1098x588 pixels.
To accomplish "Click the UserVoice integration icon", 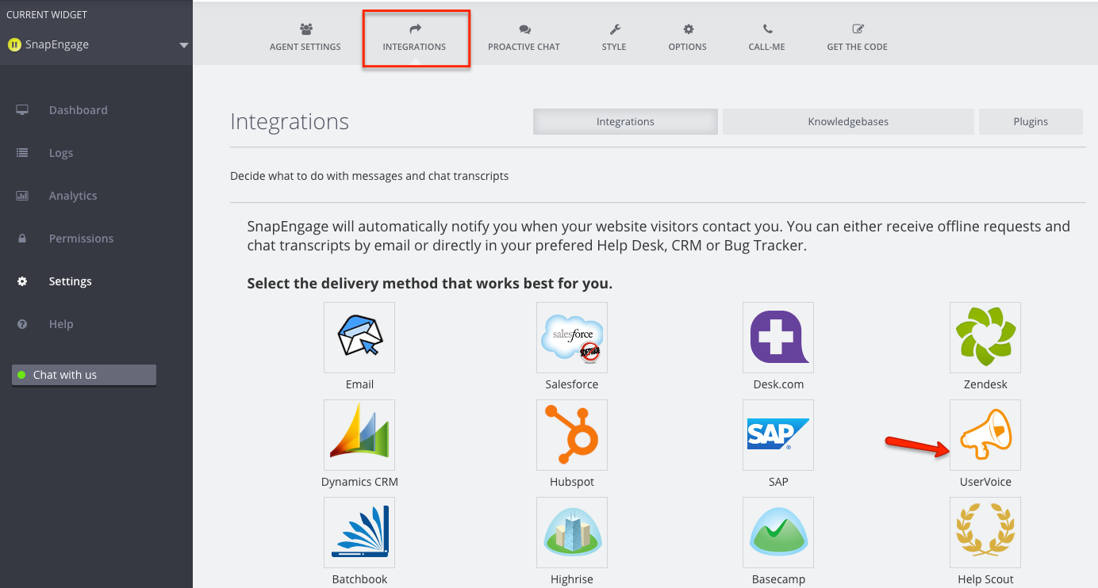I will (x=985, y=434).
